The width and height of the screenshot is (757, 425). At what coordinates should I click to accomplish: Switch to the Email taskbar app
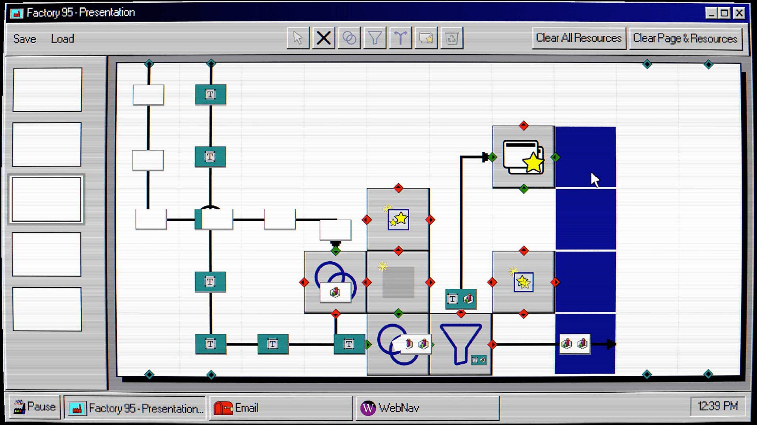pyautogui.click(x=281, y=408)
